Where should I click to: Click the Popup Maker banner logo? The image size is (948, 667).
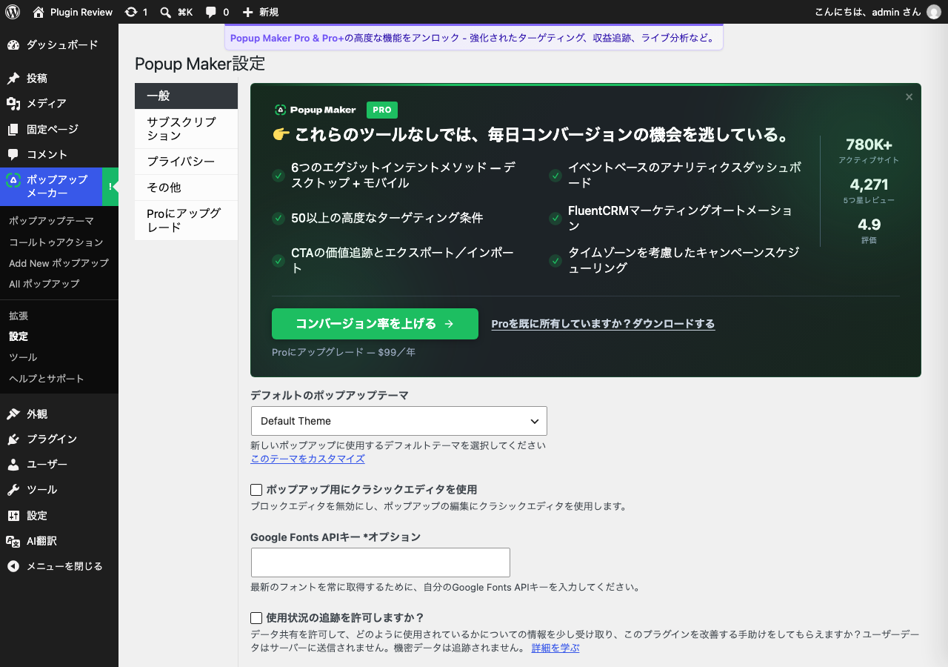(x=315, y=110)
